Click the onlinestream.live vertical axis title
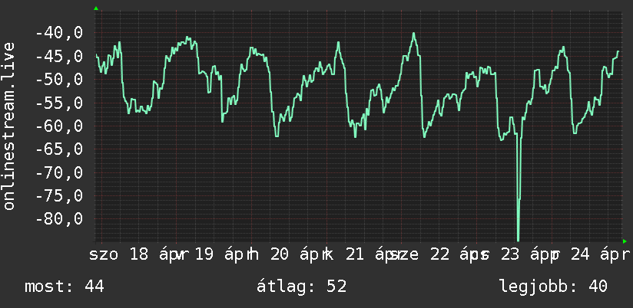 point(9,126)
